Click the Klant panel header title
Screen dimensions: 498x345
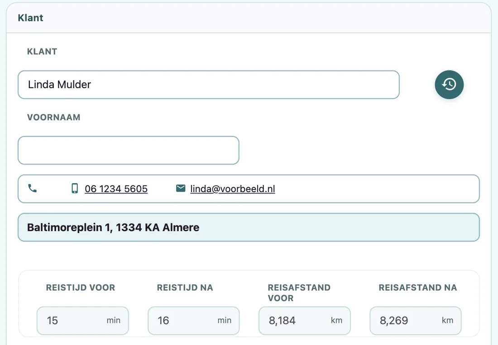[x=30, y=18]
